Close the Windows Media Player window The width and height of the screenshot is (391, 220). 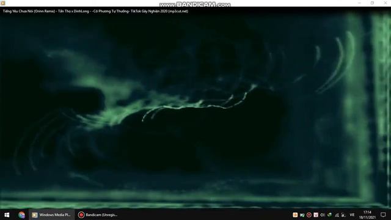click(x=385, y=3)
